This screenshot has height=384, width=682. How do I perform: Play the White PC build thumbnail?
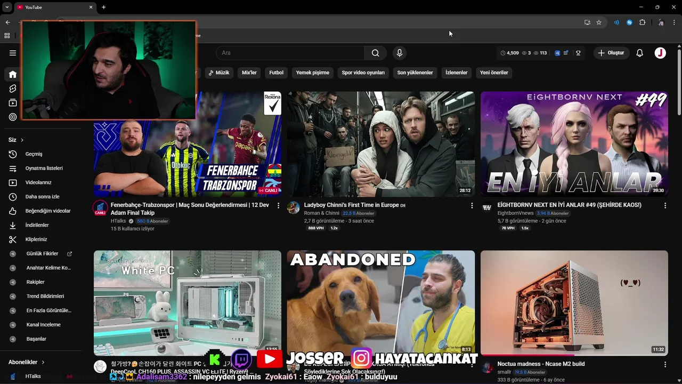coord(188,303)
